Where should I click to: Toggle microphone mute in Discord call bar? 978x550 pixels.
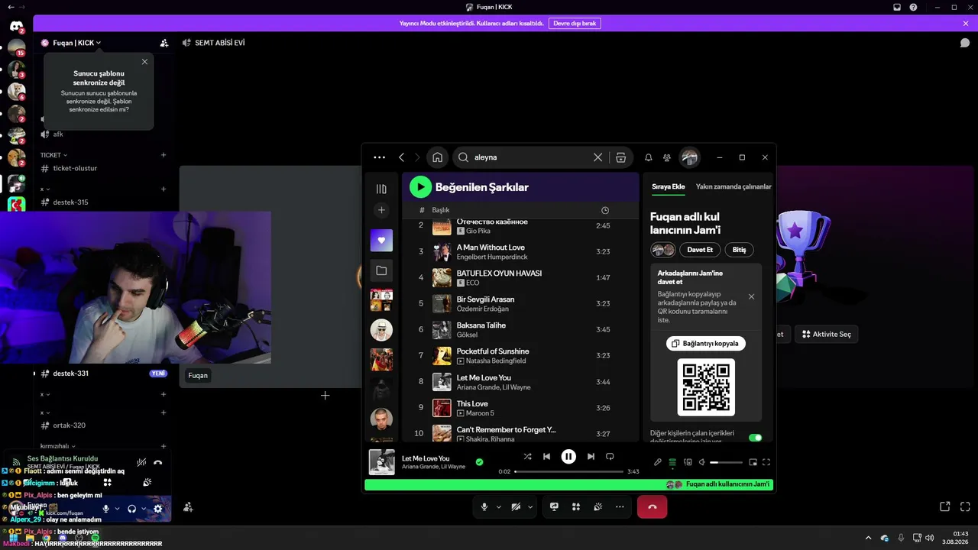tap(484, 506)
